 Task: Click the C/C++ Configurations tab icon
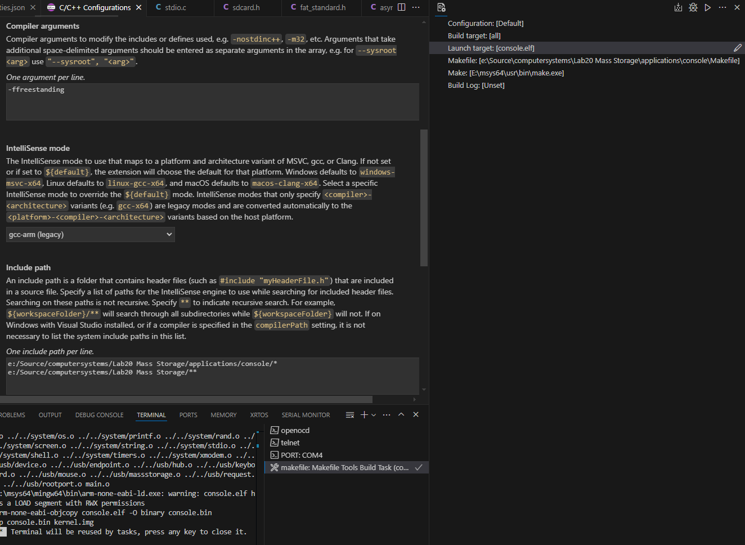(51, 7)
